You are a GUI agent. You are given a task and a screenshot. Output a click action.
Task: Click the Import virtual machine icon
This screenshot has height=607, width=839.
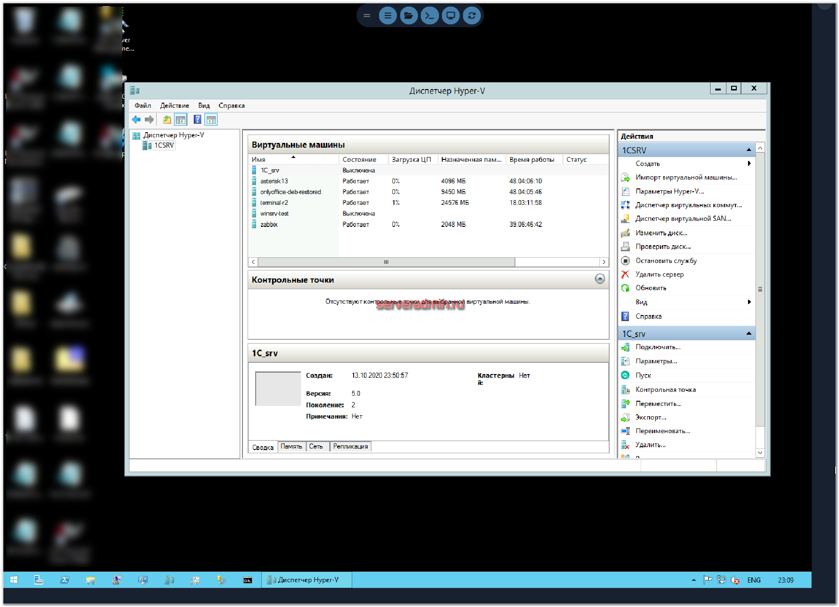(625, 178)
